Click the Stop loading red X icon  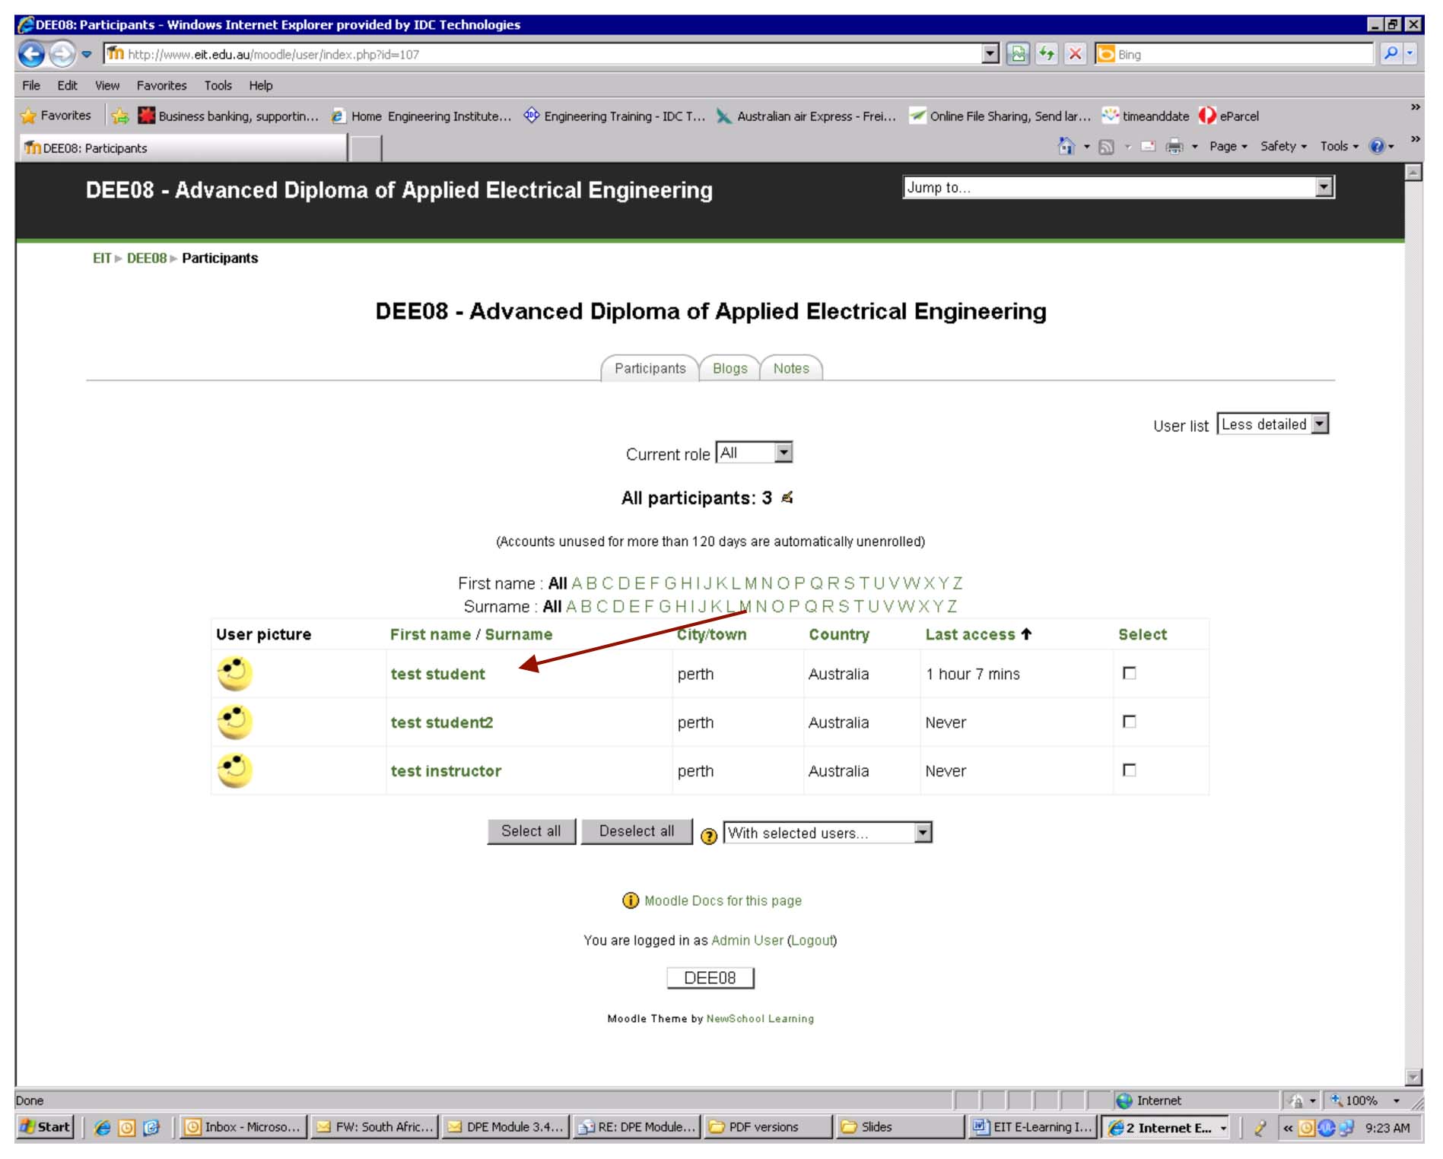(1075, 53)
